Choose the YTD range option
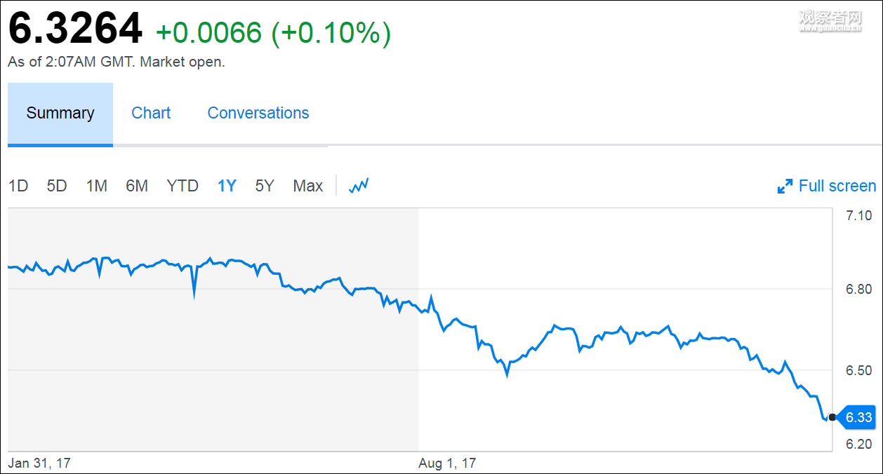This screenshot has width=883, height=474. tap(182, 187)
